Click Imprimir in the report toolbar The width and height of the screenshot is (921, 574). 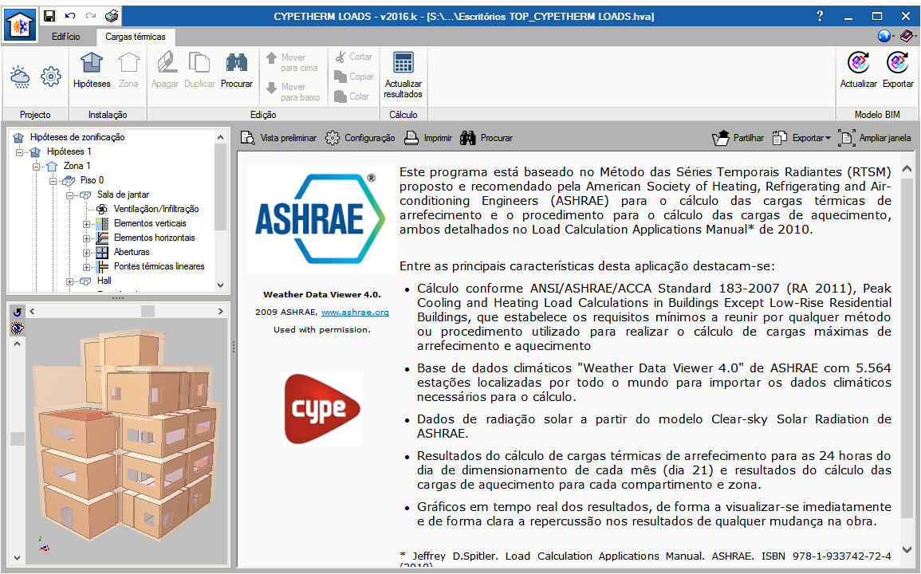coord(428,138)
